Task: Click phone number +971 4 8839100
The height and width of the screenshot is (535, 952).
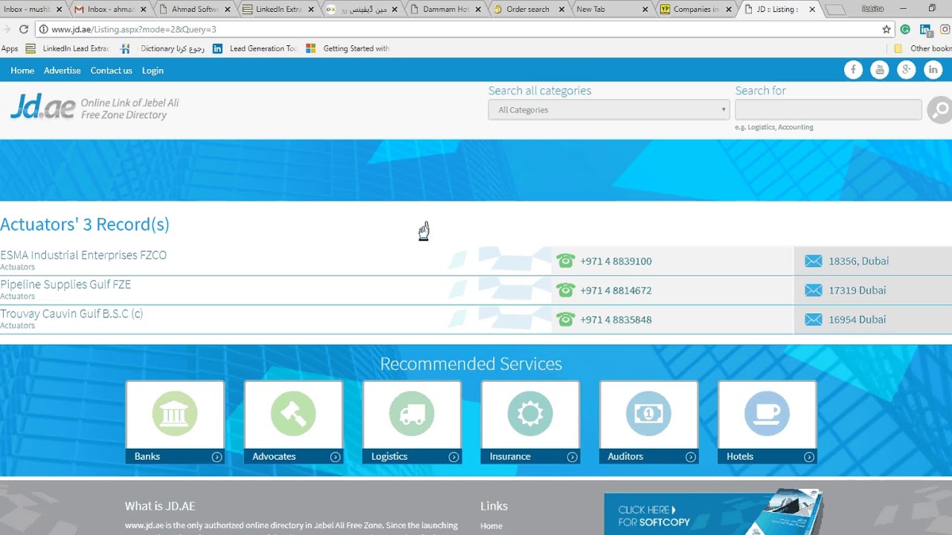Action: coord(616,262)
